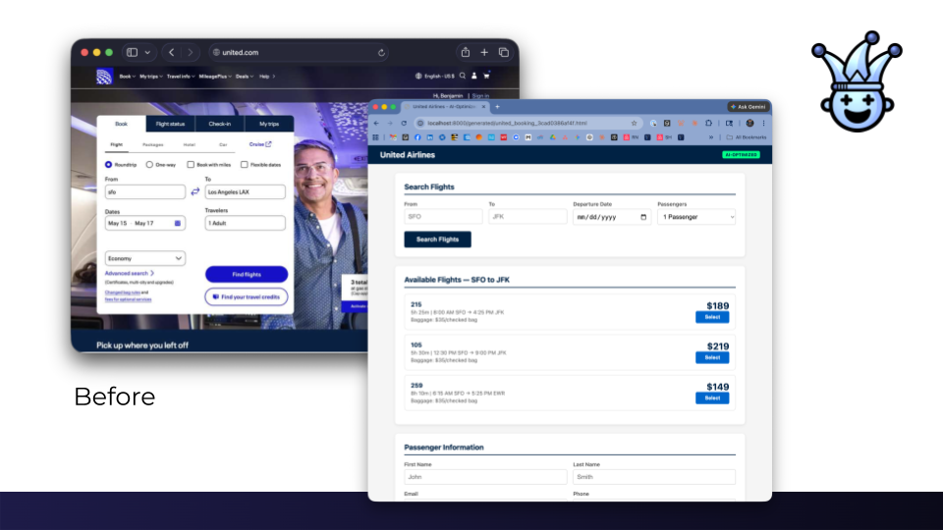This screenshot has width=943, height=530.
Task: Toggle the Safari sidebar icon
Action: tap(133, 52)
